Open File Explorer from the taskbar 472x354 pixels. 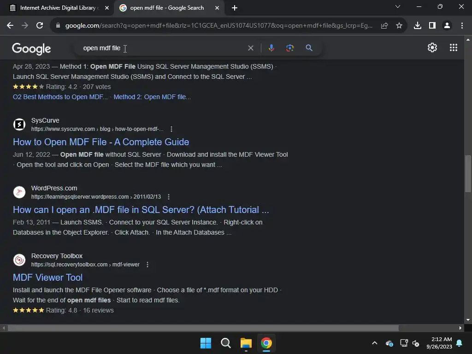click(x=246, y=343)
